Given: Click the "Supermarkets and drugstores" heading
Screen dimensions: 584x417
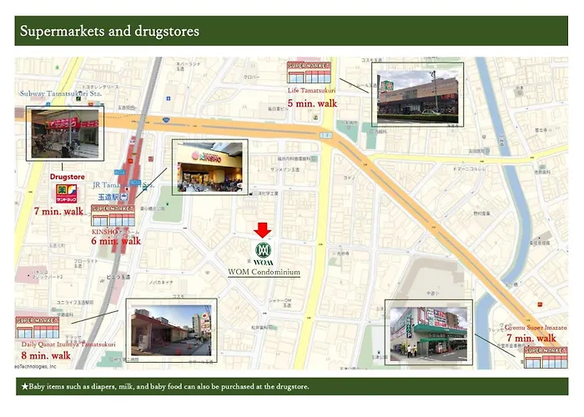Looking at the screenshot, I should click(109, 31).
